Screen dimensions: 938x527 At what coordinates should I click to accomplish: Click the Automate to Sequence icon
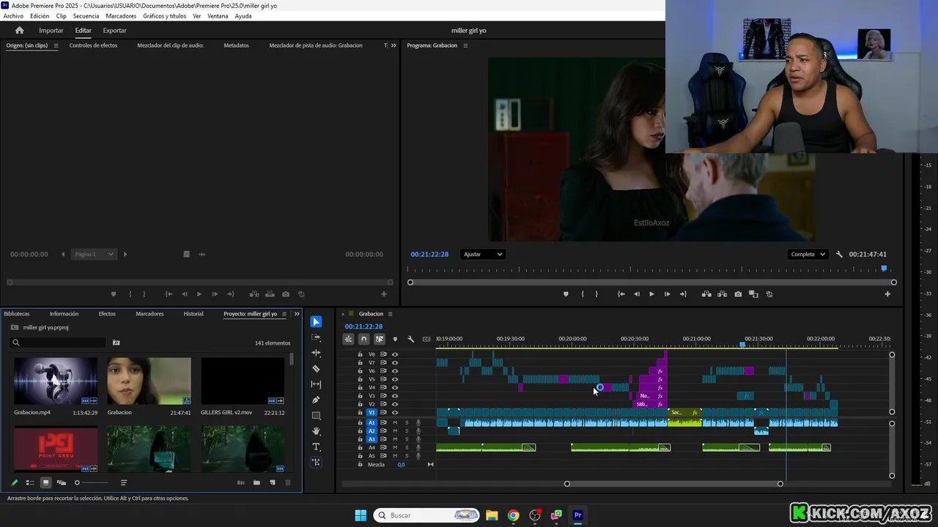point(240,482)
